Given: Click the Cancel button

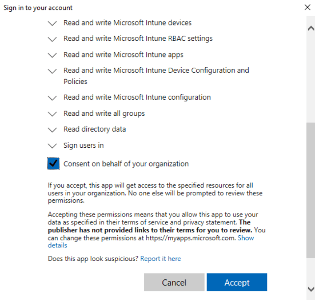Looking at the screenshot, I should click(x=174, y=282).
